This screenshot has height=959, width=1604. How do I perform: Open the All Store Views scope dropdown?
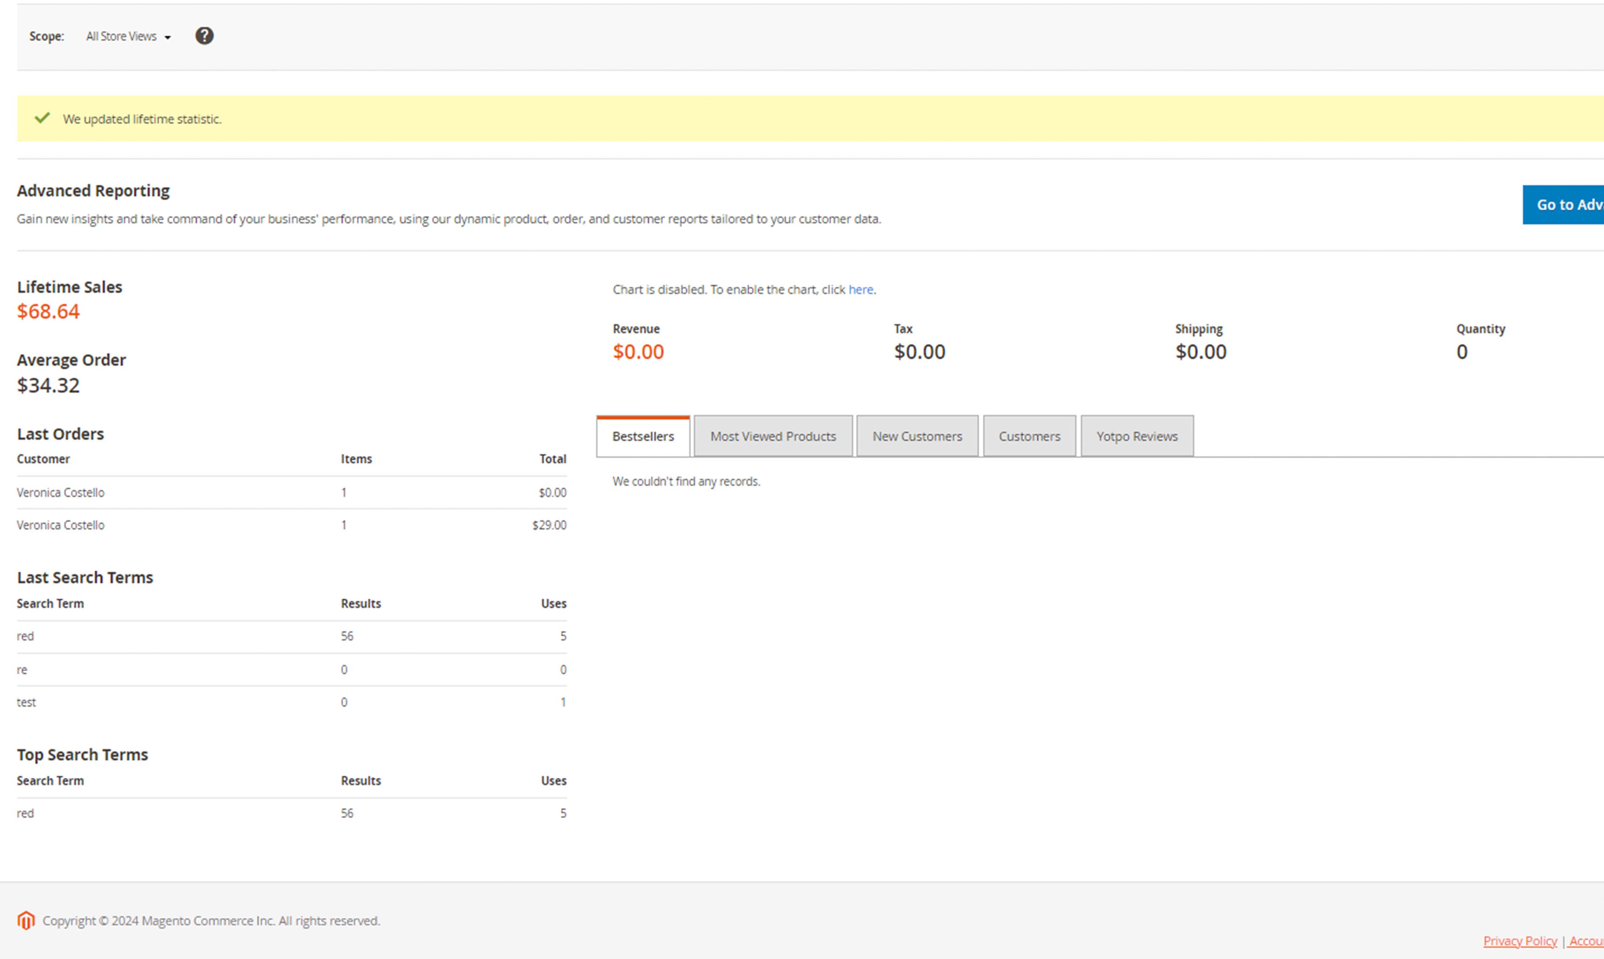click(129, 37)
